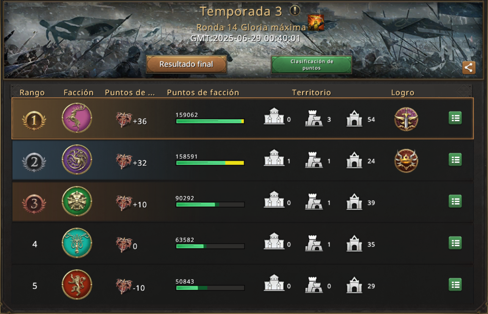
Task: Click rank 2 horned helmet achievement badge
Action: point(406,161)
